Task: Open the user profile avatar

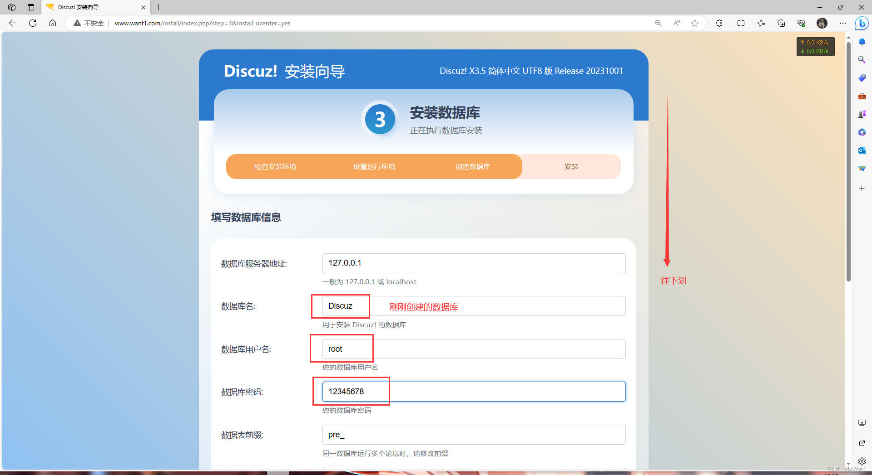Action: (822, 23)
